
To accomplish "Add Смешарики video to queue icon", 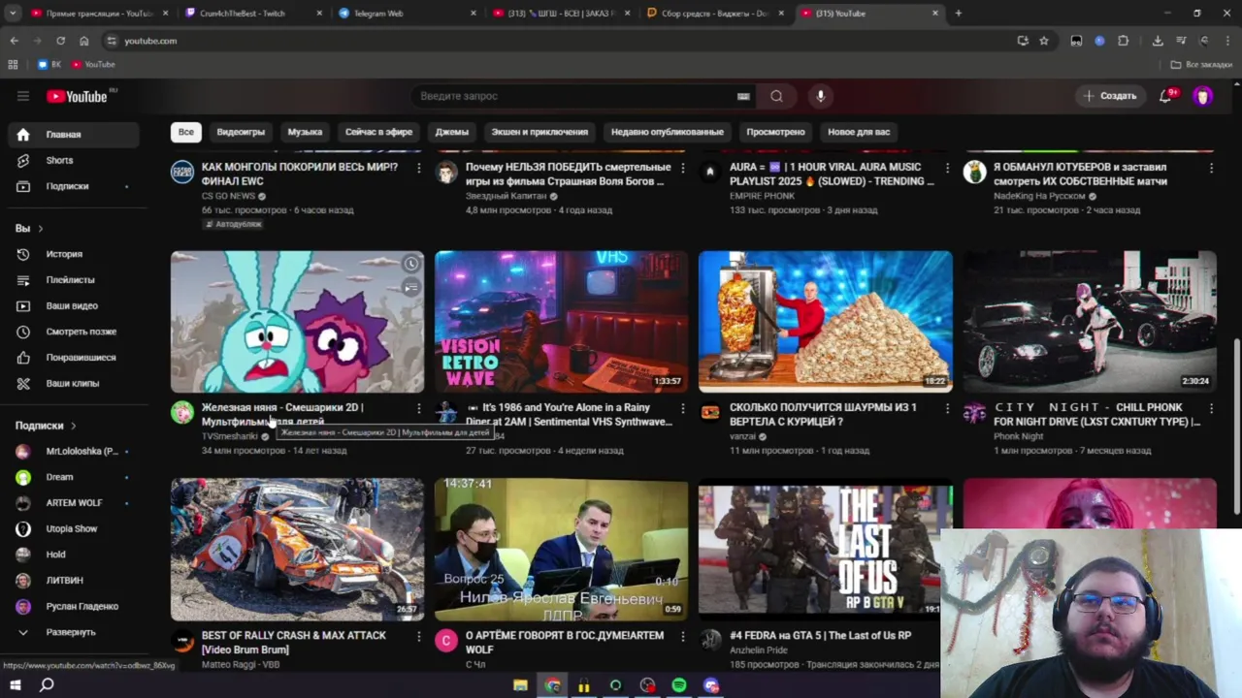I will pos(411,287).
